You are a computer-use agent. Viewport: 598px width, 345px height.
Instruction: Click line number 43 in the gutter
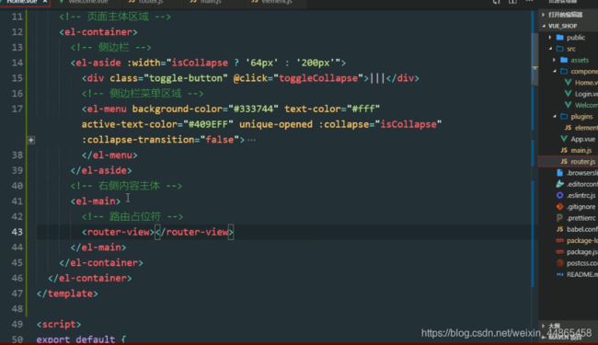tap(17, 232)
